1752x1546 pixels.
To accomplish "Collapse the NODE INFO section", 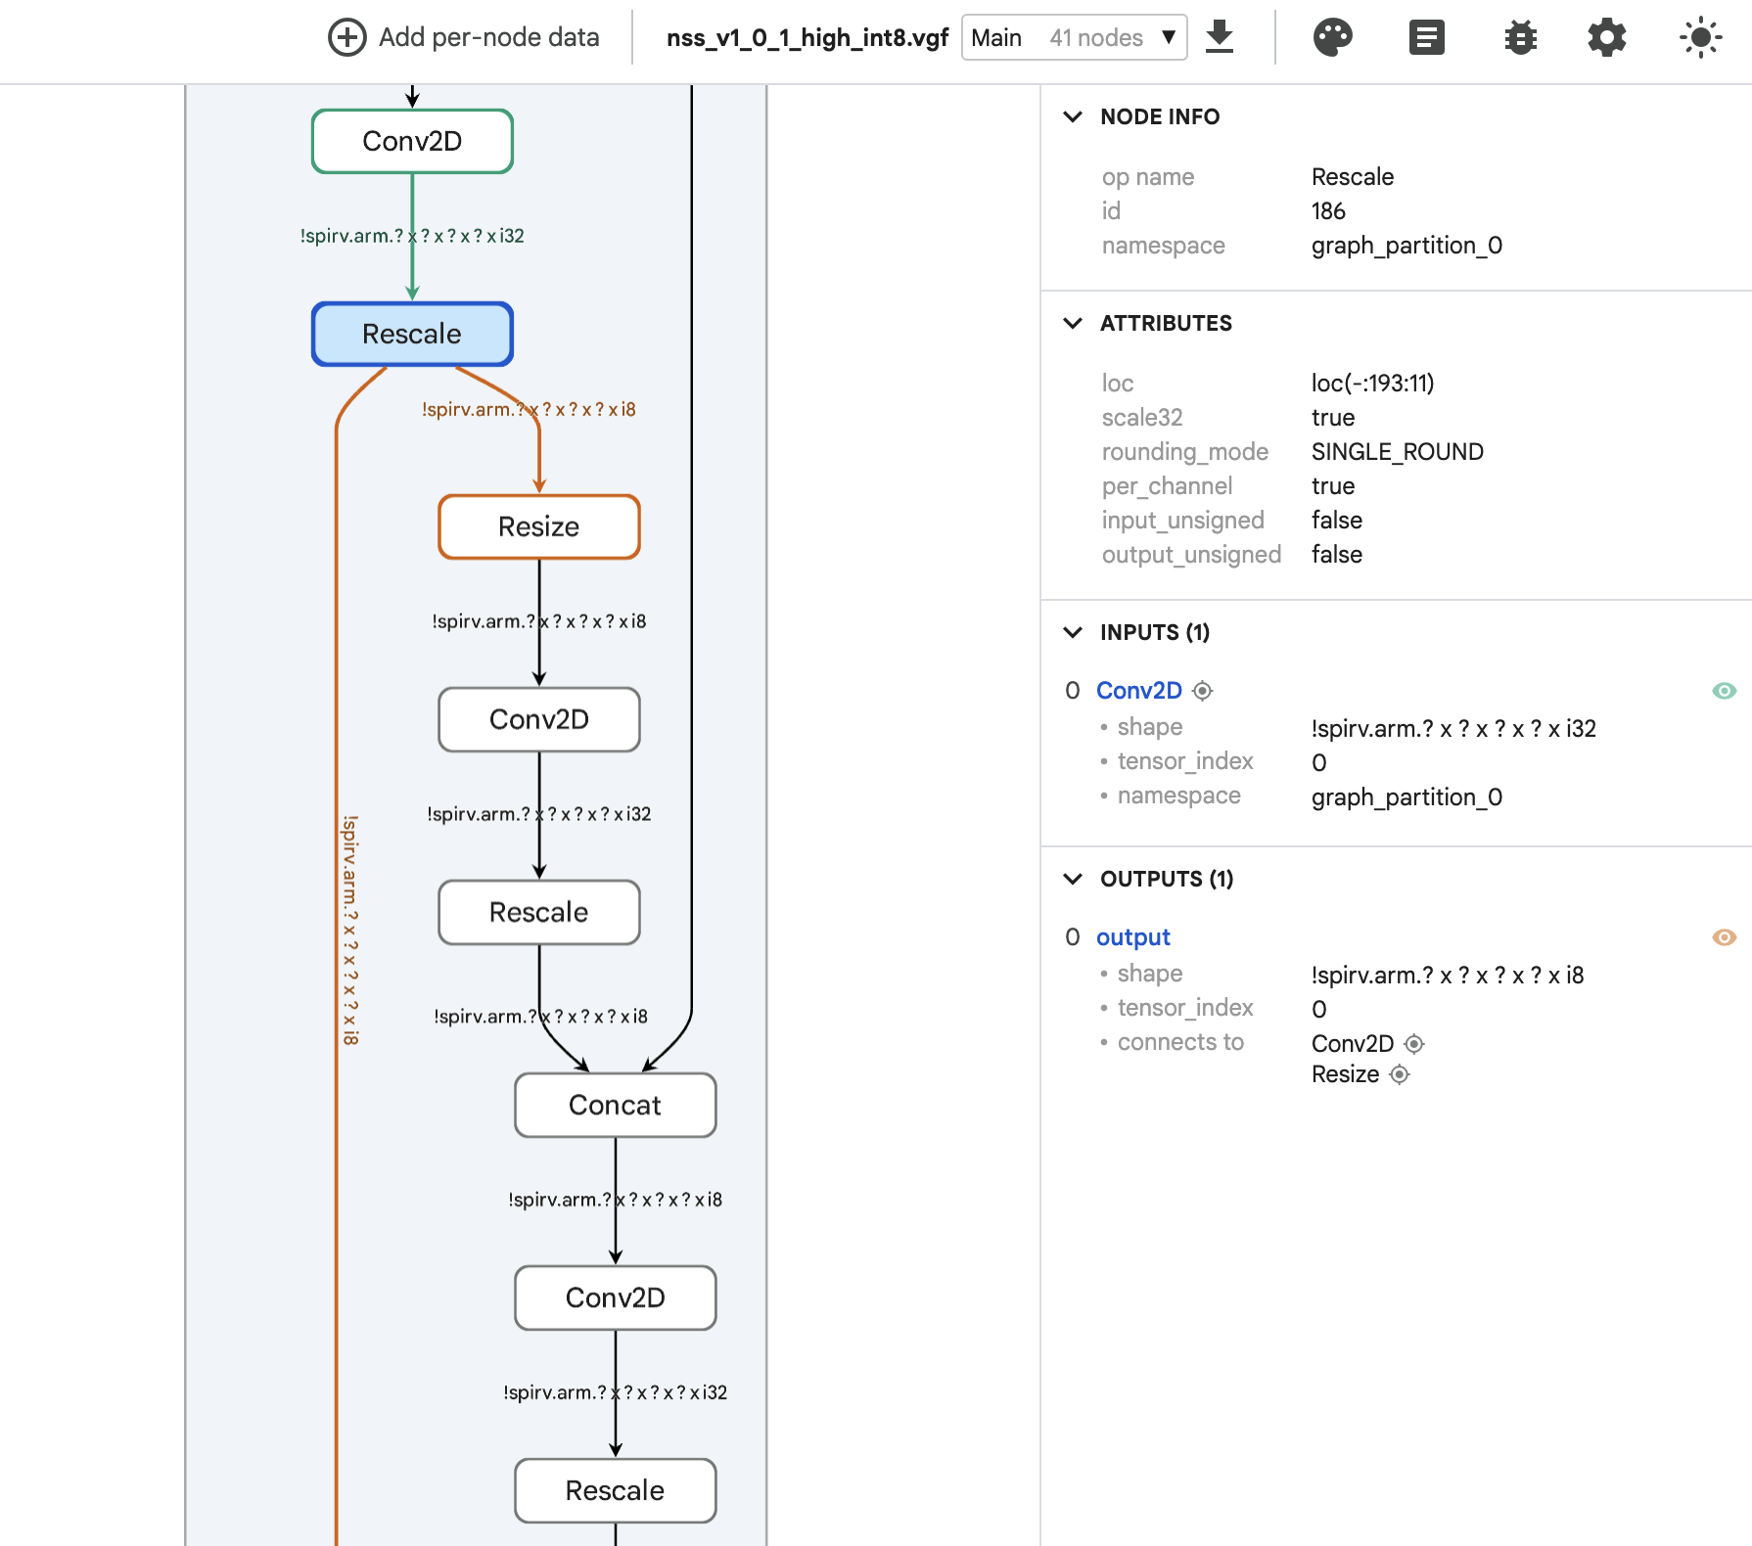I will (x=1073, y=116).
